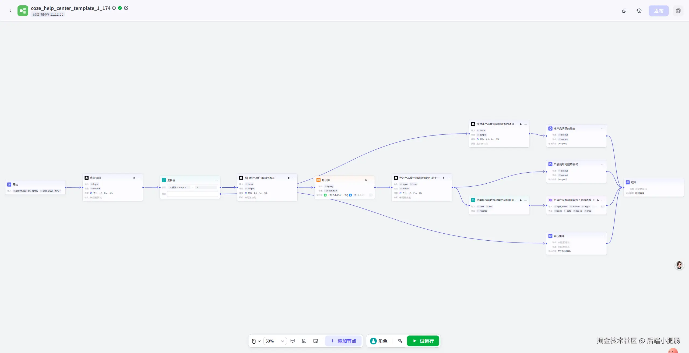Click the edit workflow name pencil icon
This screenshot has width=689, height=353.
coord(126,8)
